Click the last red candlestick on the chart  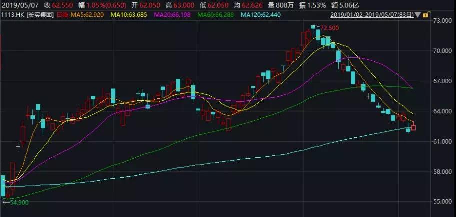tap(413, 127)
